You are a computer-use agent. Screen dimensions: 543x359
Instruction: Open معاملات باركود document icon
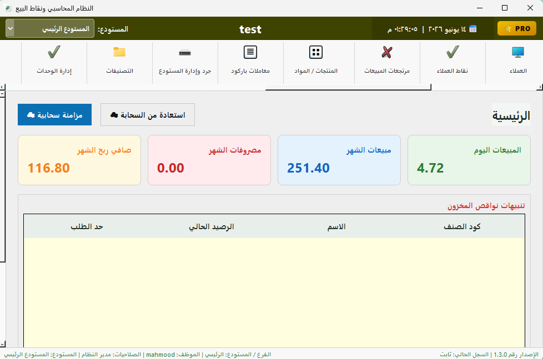250,53
